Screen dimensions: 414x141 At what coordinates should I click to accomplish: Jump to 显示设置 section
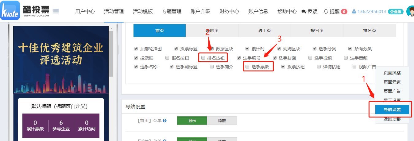(392, 100)
